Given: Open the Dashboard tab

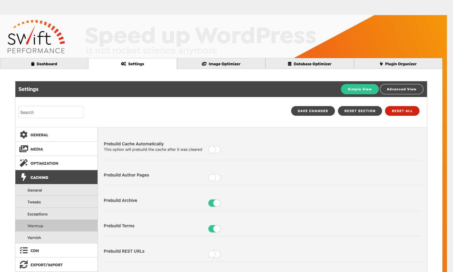Looking at the screenshot, I should click(44, 64).
